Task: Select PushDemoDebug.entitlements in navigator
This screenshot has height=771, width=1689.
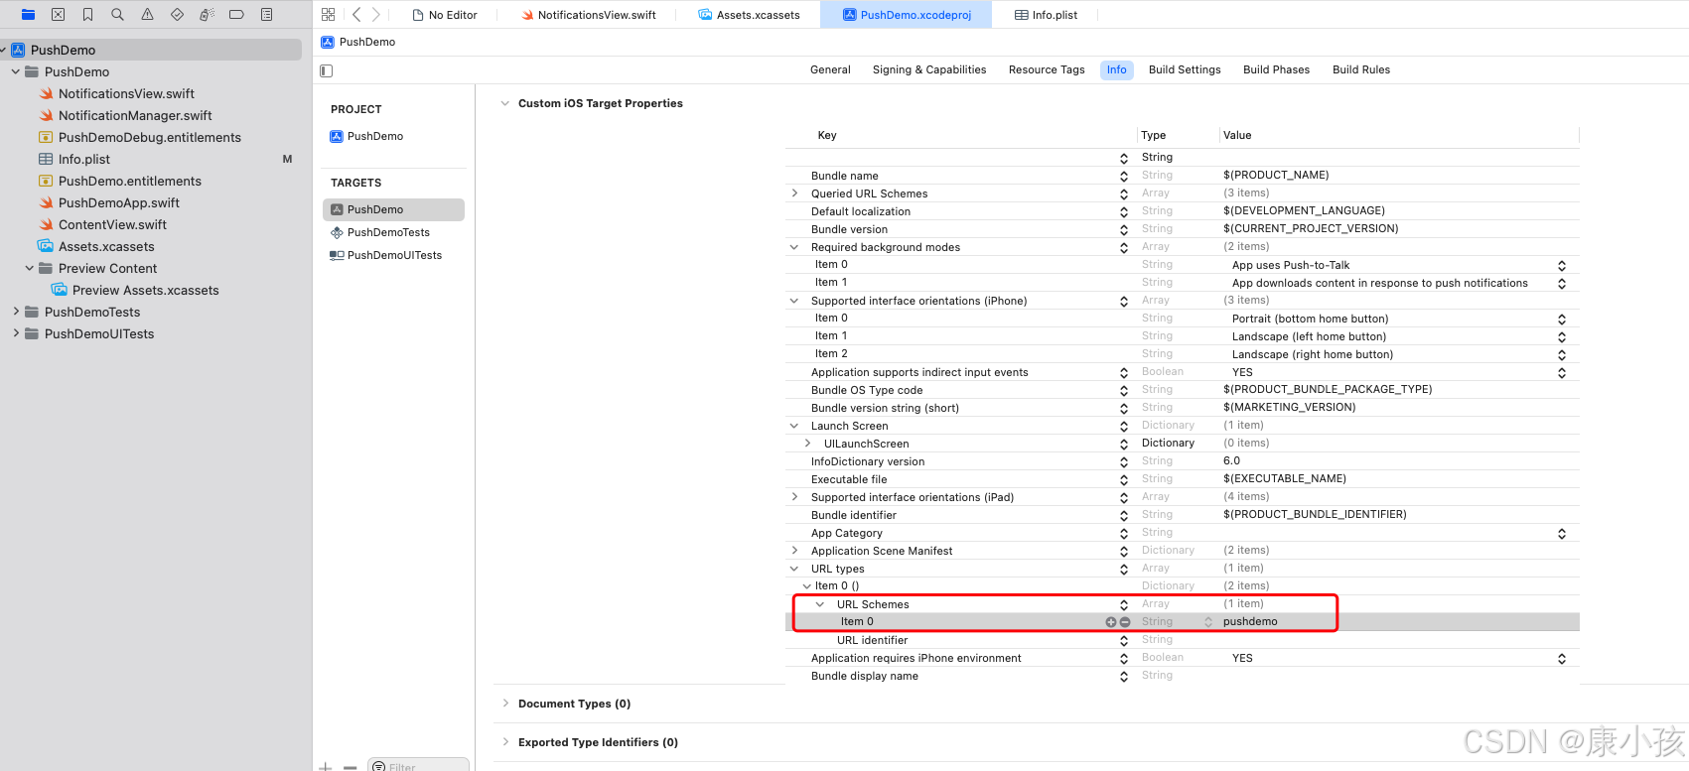Action: [150, 137]
